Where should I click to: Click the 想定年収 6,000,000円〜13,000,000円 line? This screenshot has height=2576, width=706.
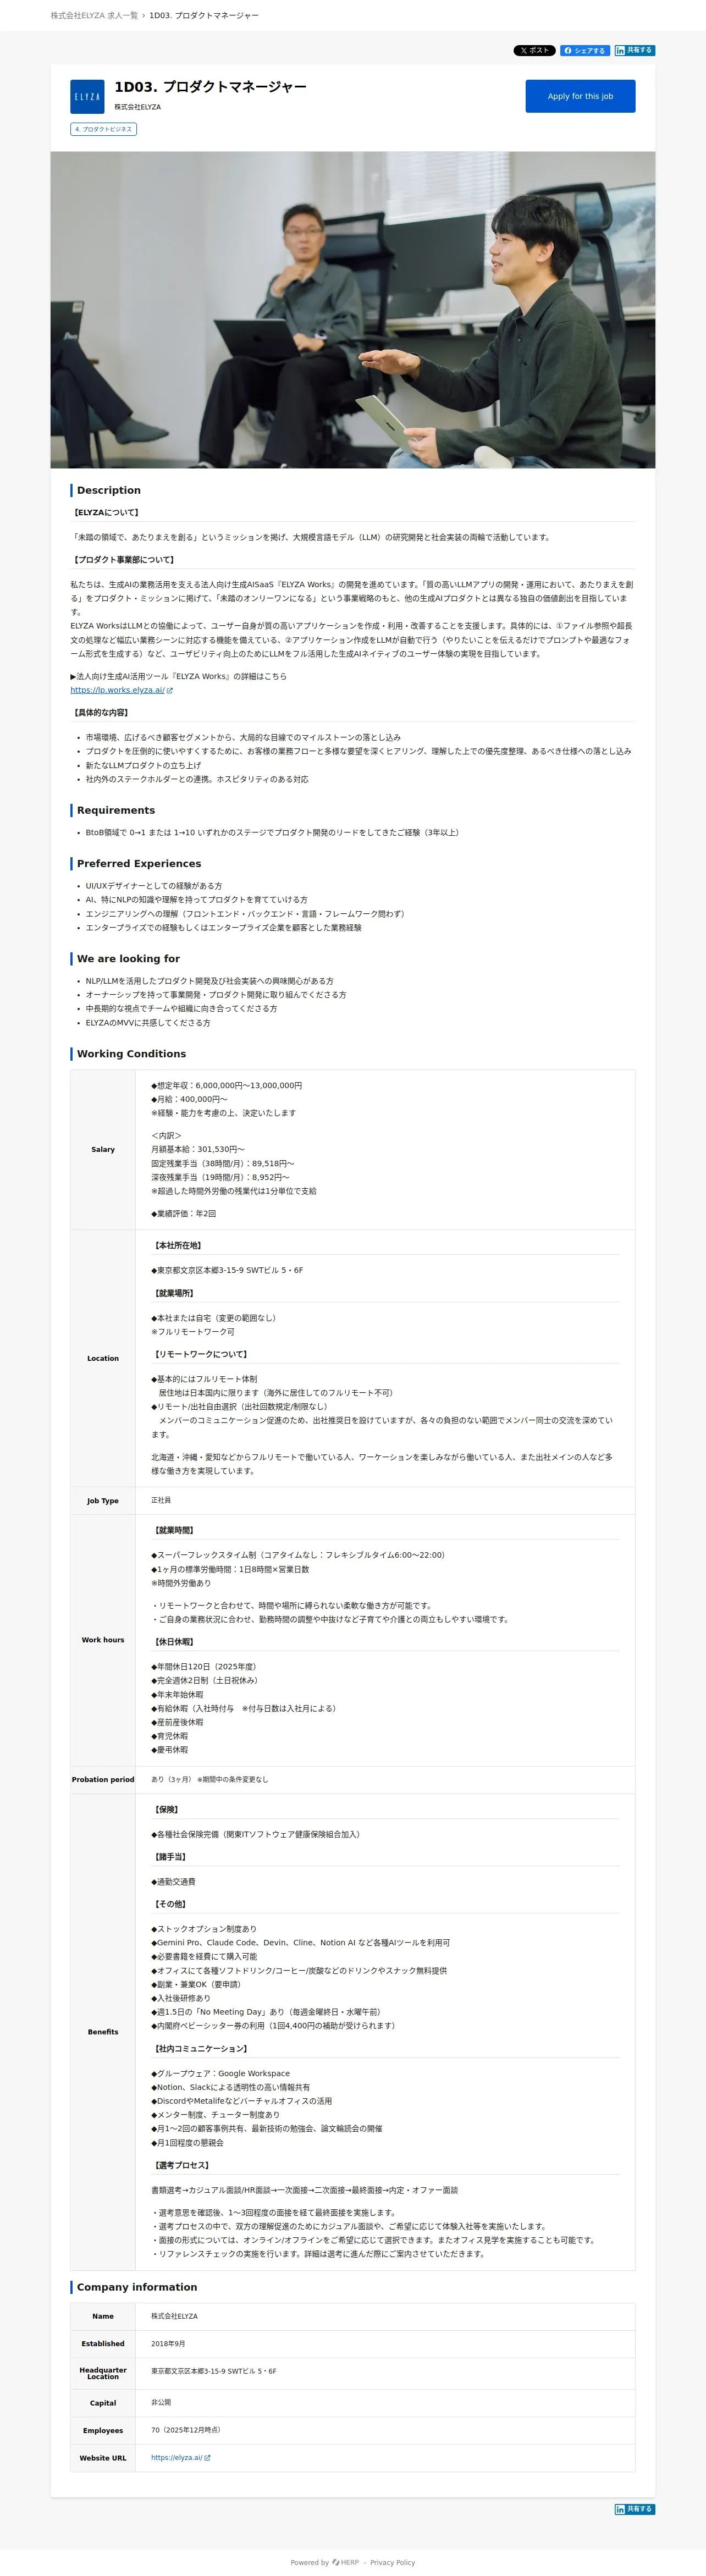pyautogui.click(x=226, y=1085)
